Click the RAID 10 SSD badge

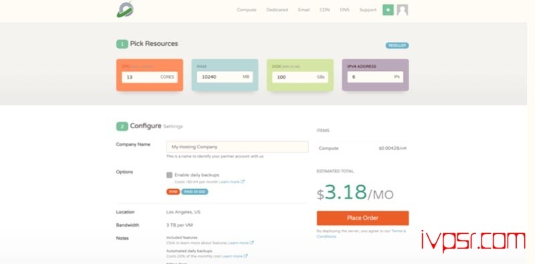tap(195, 192)
